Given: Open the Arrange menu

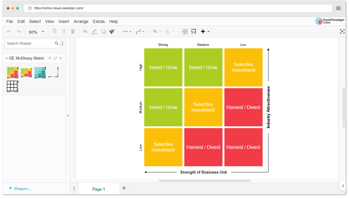Looking at the screenshot, I should tap(81, 21).
